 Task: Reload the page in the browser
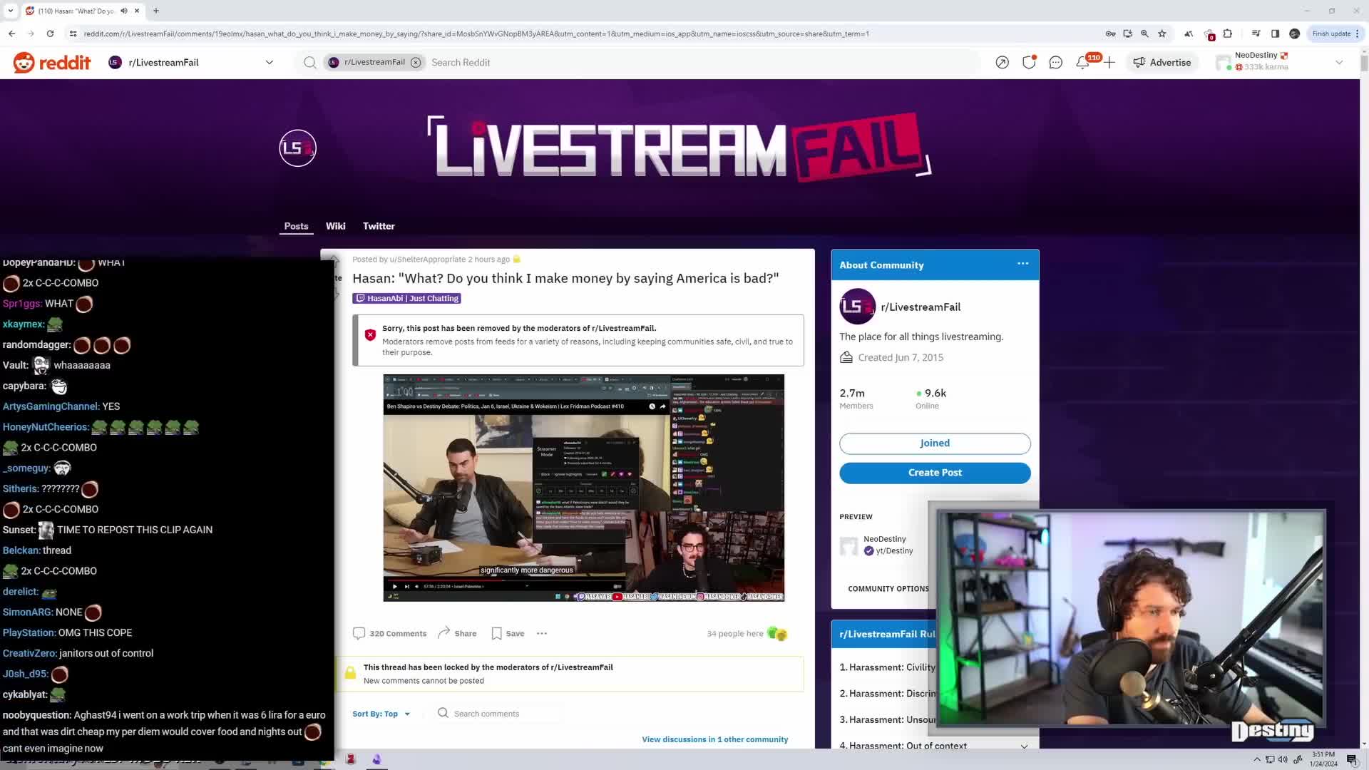(50, 34)
